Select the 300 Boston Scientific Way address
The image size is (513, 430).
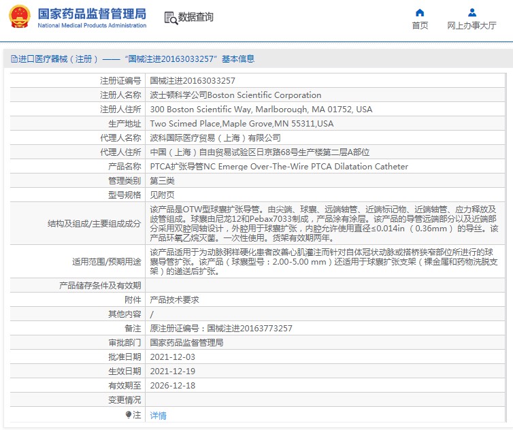click(x=261, y=110)
